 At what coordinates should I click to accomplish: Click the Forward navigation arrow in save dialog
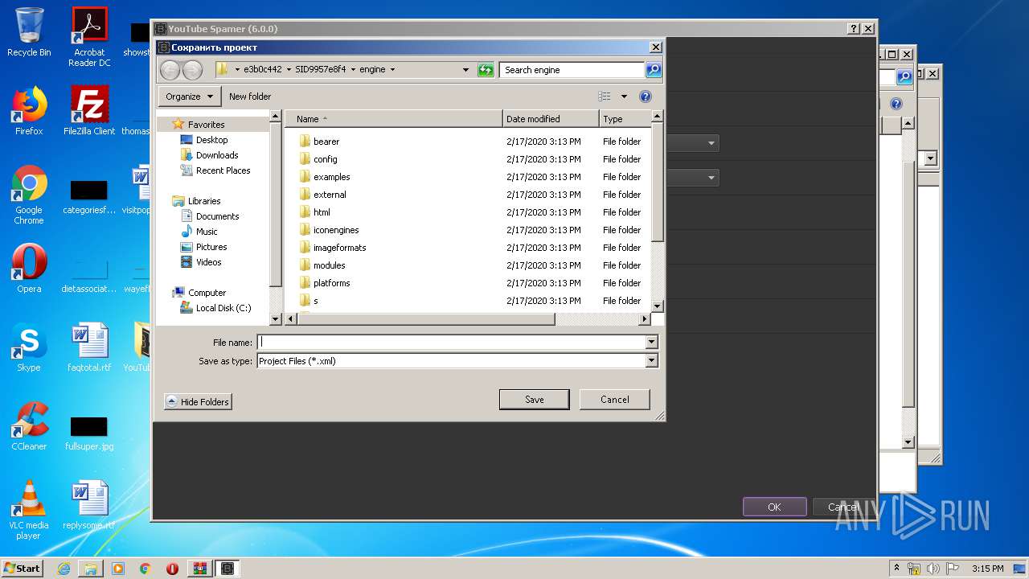tap(192, 70)
